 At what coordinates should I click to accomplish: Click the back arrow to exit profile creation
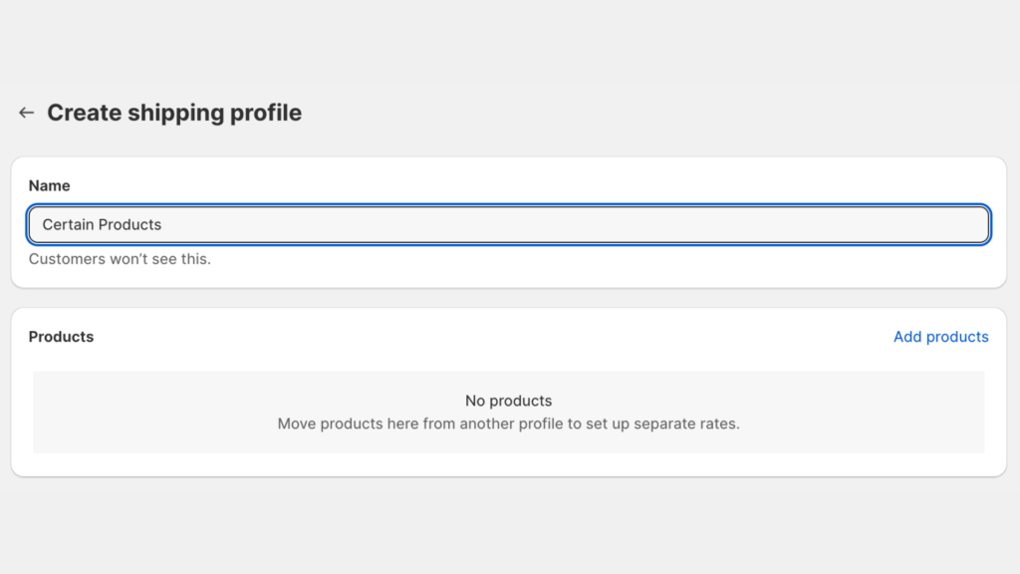[x=26, y=112]
